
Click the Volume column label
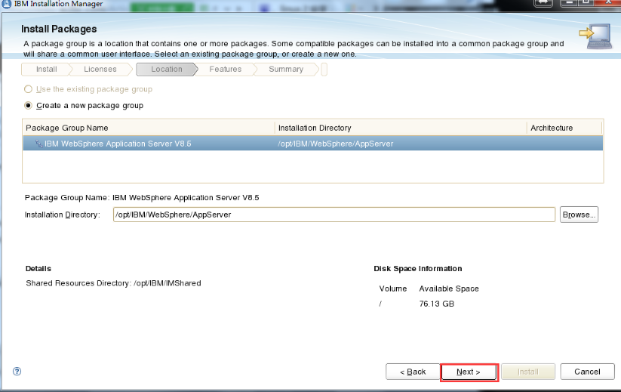(x=393, y=289)
